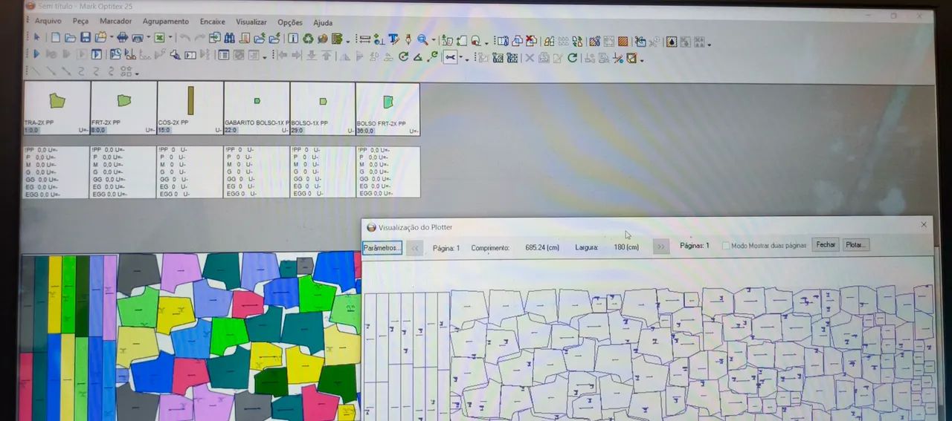Image resolution: width=952 pixels, height=421 pixels.
Task: Click the redo arrow
Action: (x=200, y=37)
